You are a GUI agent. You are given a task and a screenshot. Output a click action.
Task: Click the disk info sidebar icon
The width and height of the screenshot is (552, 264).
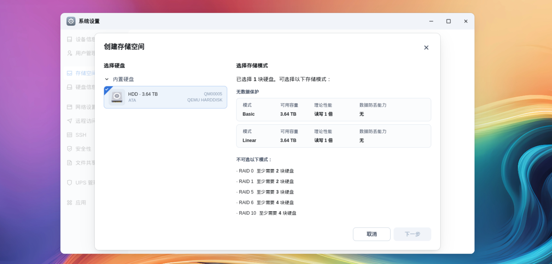pyautogui.click(x=70, y=87)
